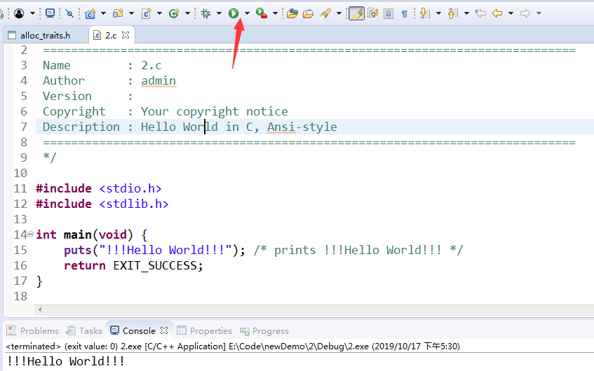Expand the Search dropdown arrow
Image resolution: width=594 pixels, height=371 pixels.
[x=339, y=13]
